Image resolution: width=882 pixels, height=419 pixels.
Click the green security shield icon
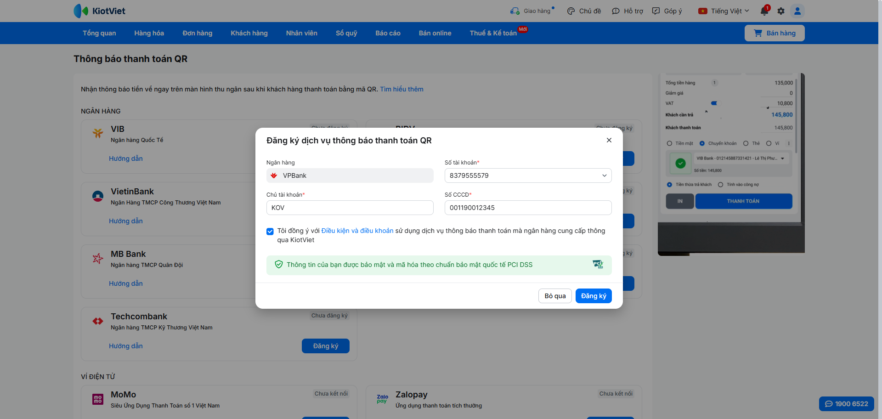click(x=279, y=265)
